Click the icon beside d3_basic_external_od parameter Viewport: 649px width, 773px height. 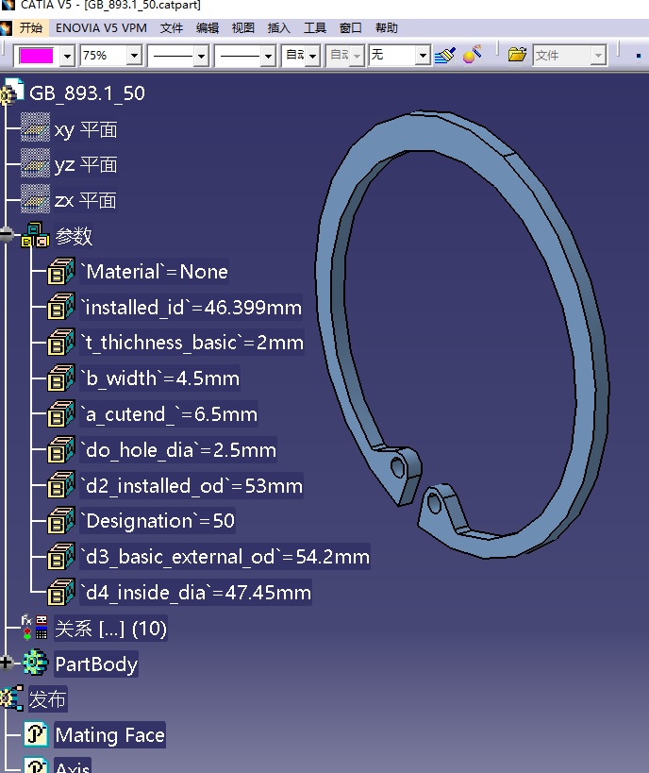(61, 557)
